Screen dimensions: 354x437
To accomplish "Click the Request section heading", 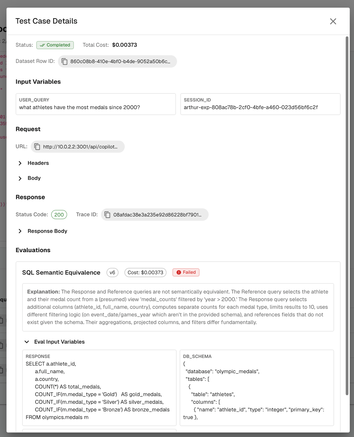I will pyautogui.click(x=28, y=129).
